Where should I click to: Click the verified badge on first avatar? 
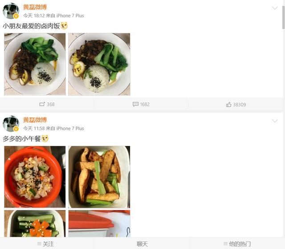point(16,16)
